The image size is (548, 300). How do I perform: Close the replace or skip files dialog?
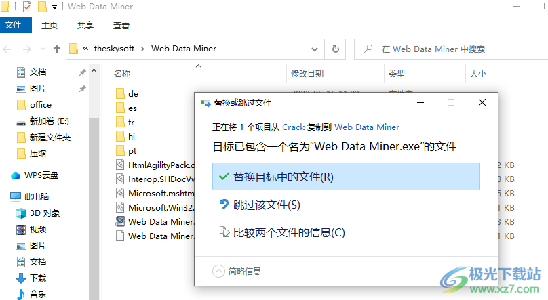point(482,102)
